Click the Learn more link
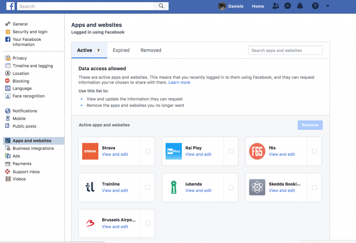 click(x=179, y=82)
